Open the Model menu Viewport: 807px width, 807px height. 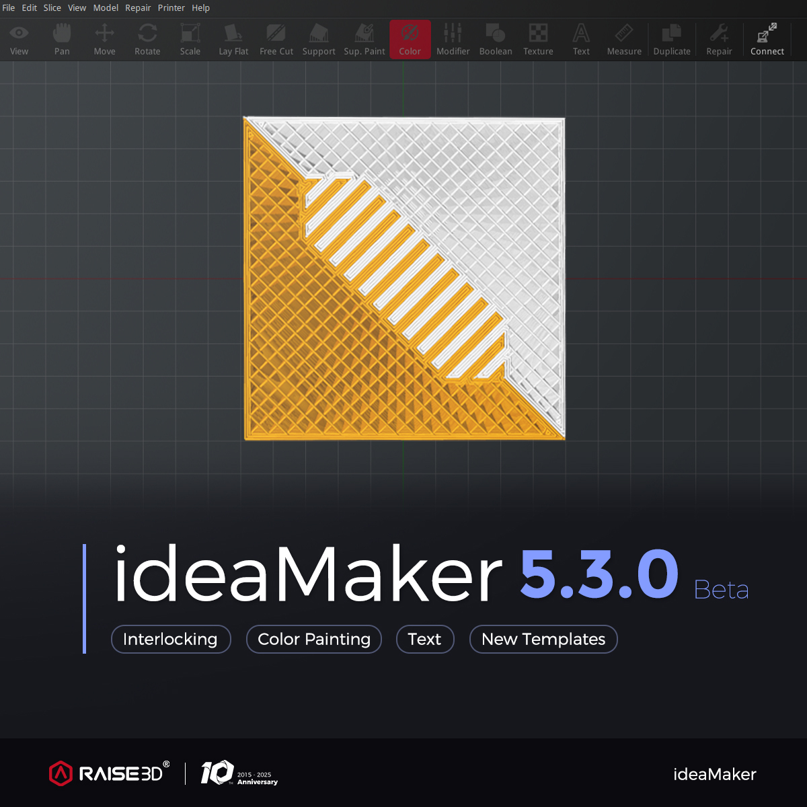[x=106, y=8]
